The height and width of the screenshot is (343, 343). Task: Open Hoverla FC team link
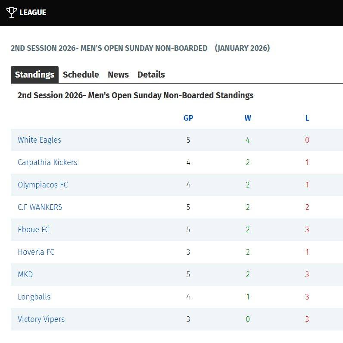tap(36, 252)
